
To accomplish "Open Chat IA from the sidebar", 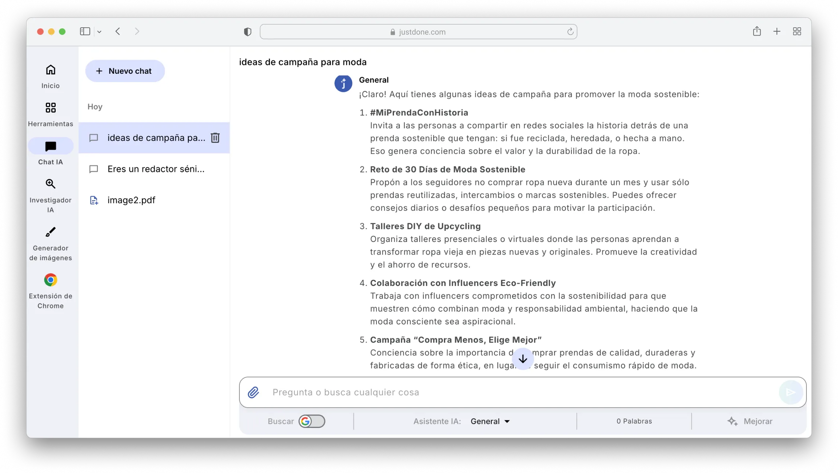I will pos(51,146).
